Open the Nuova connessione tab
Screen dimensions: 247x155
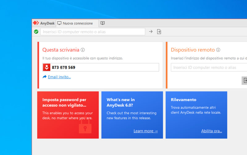click(77, 23)
